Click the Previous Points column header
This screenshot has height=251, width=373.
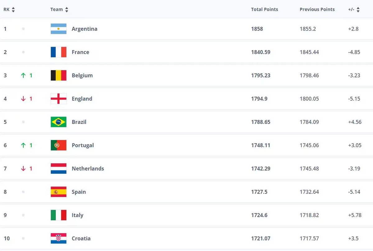317,9
